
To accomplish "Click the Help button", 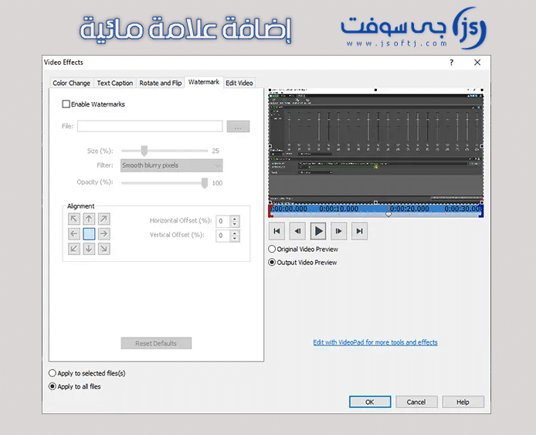I will pyautogui.click(x=463, y=402).
